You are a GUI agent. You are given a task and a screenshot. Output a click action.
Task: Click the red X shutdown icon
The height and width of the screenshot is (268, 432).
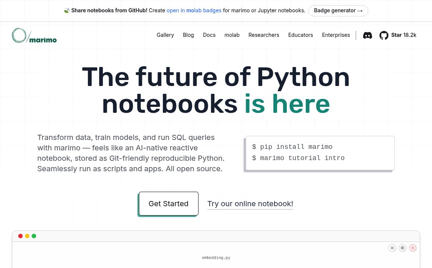click(413, 248)
